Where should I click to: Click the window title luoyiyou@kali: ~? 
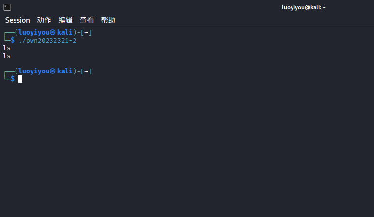[304, 7]
